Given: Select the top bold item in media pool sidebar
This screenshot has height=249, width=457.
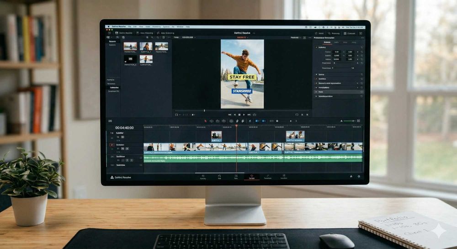Looking at the screenshot, I should pos(112,41).
